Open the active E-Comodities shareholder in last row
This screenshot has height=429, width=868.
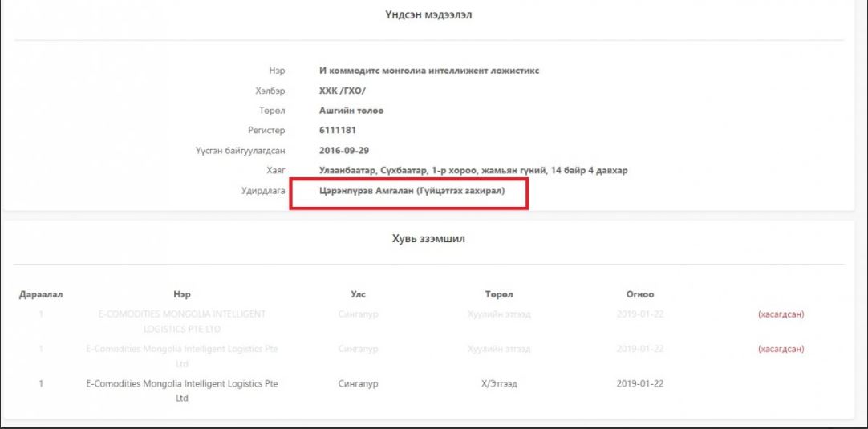click(x=182, y=391)
